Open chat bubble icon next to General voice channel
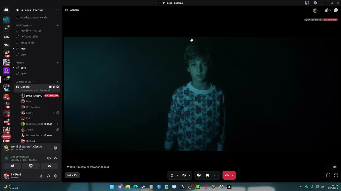This screenshot has width=341, height=191. coord(50,87)
